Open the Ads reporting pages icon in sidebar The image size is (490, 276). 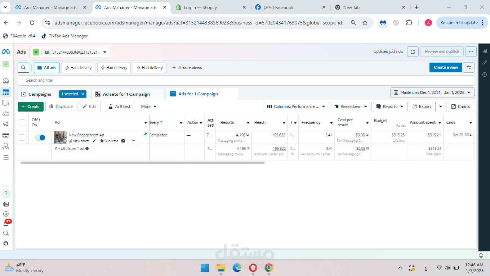click(x=6, y=103)
